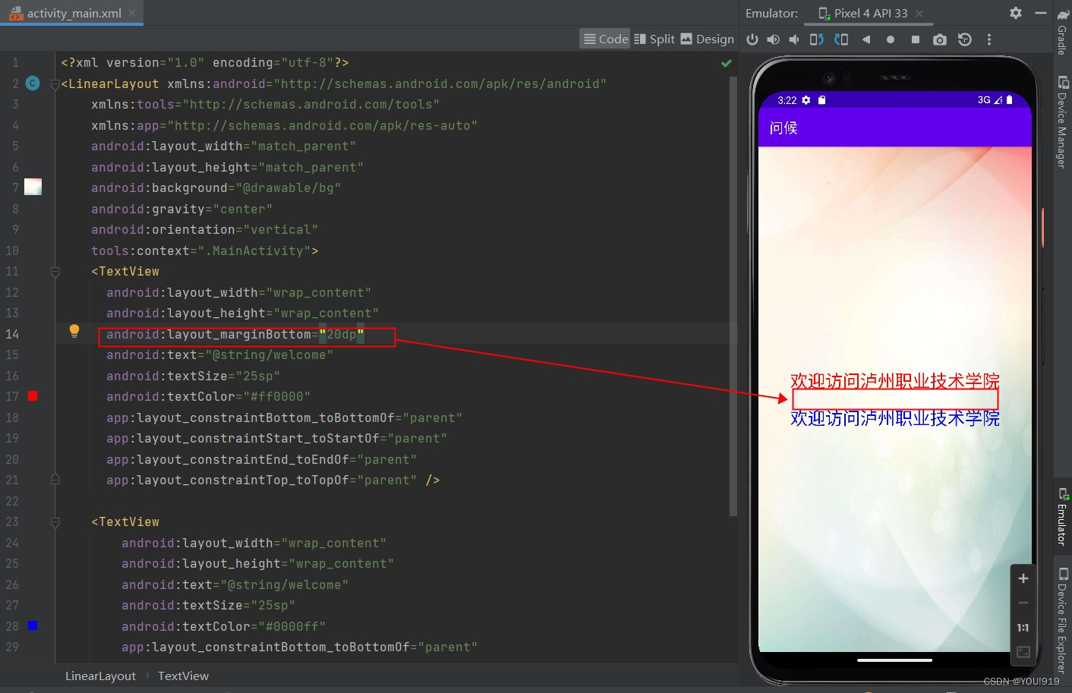Lower emulator volume with volume down icon
The image size is (1072, 693).
click(794, 39)
